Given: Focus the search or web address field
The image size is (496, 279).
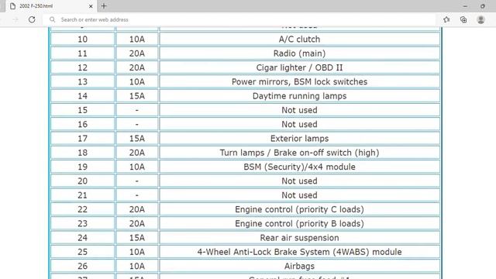Looking at the screenshot, I should 239,19.
